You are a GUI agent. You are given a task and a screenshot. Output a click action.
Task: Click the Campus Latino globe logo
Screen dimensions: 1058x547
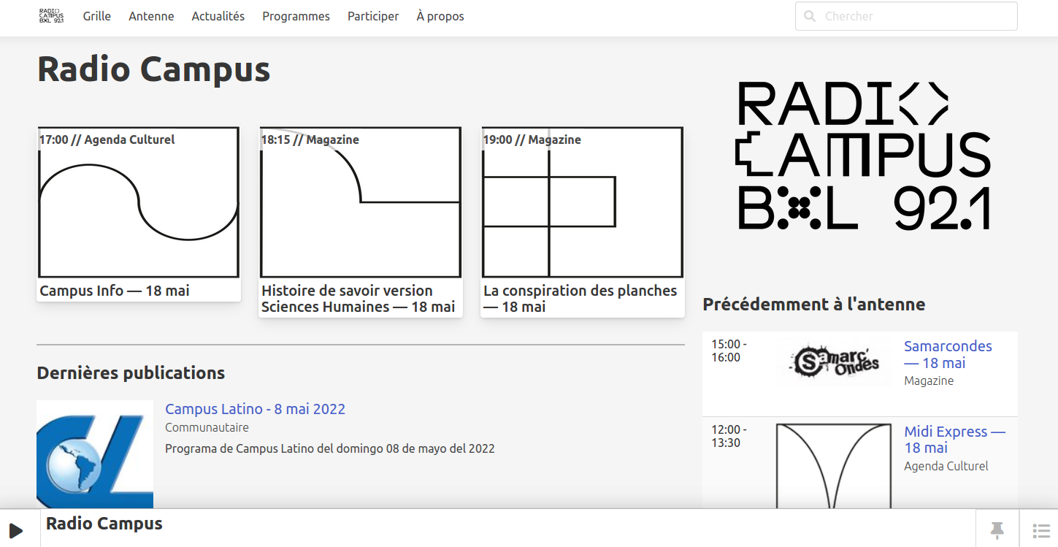[95, 454]
